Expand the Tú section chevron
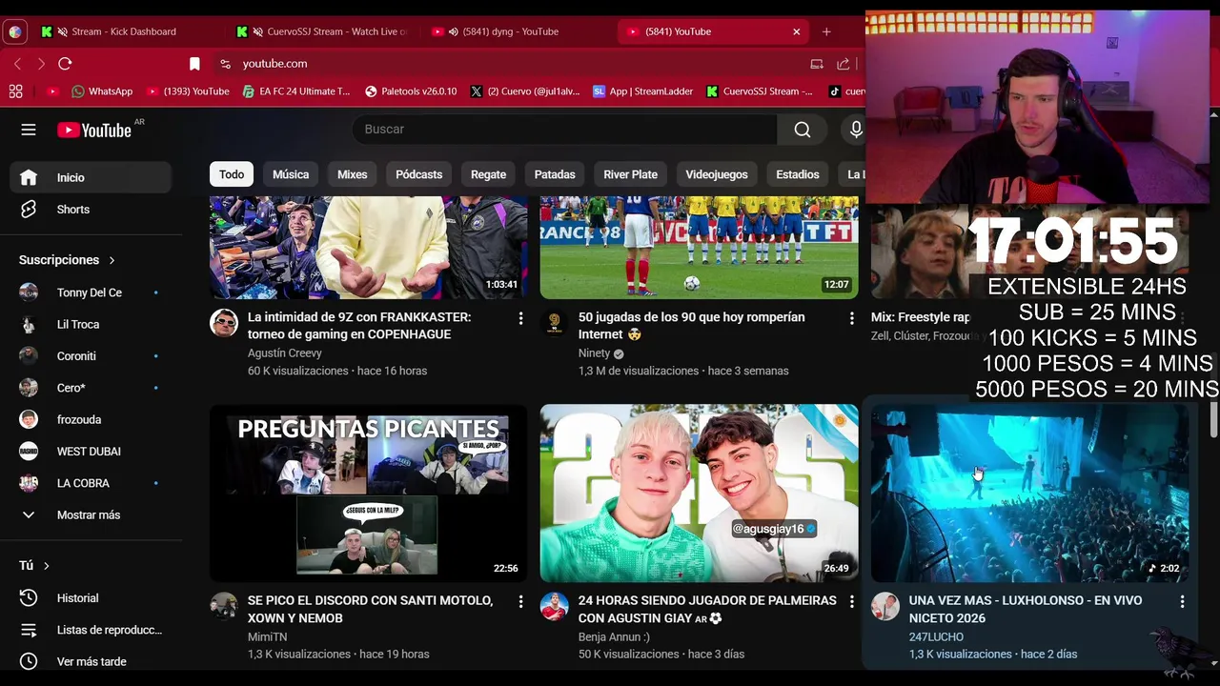Image resolution: width=1220 pixels, height=686 pixels. coord(46,566)
